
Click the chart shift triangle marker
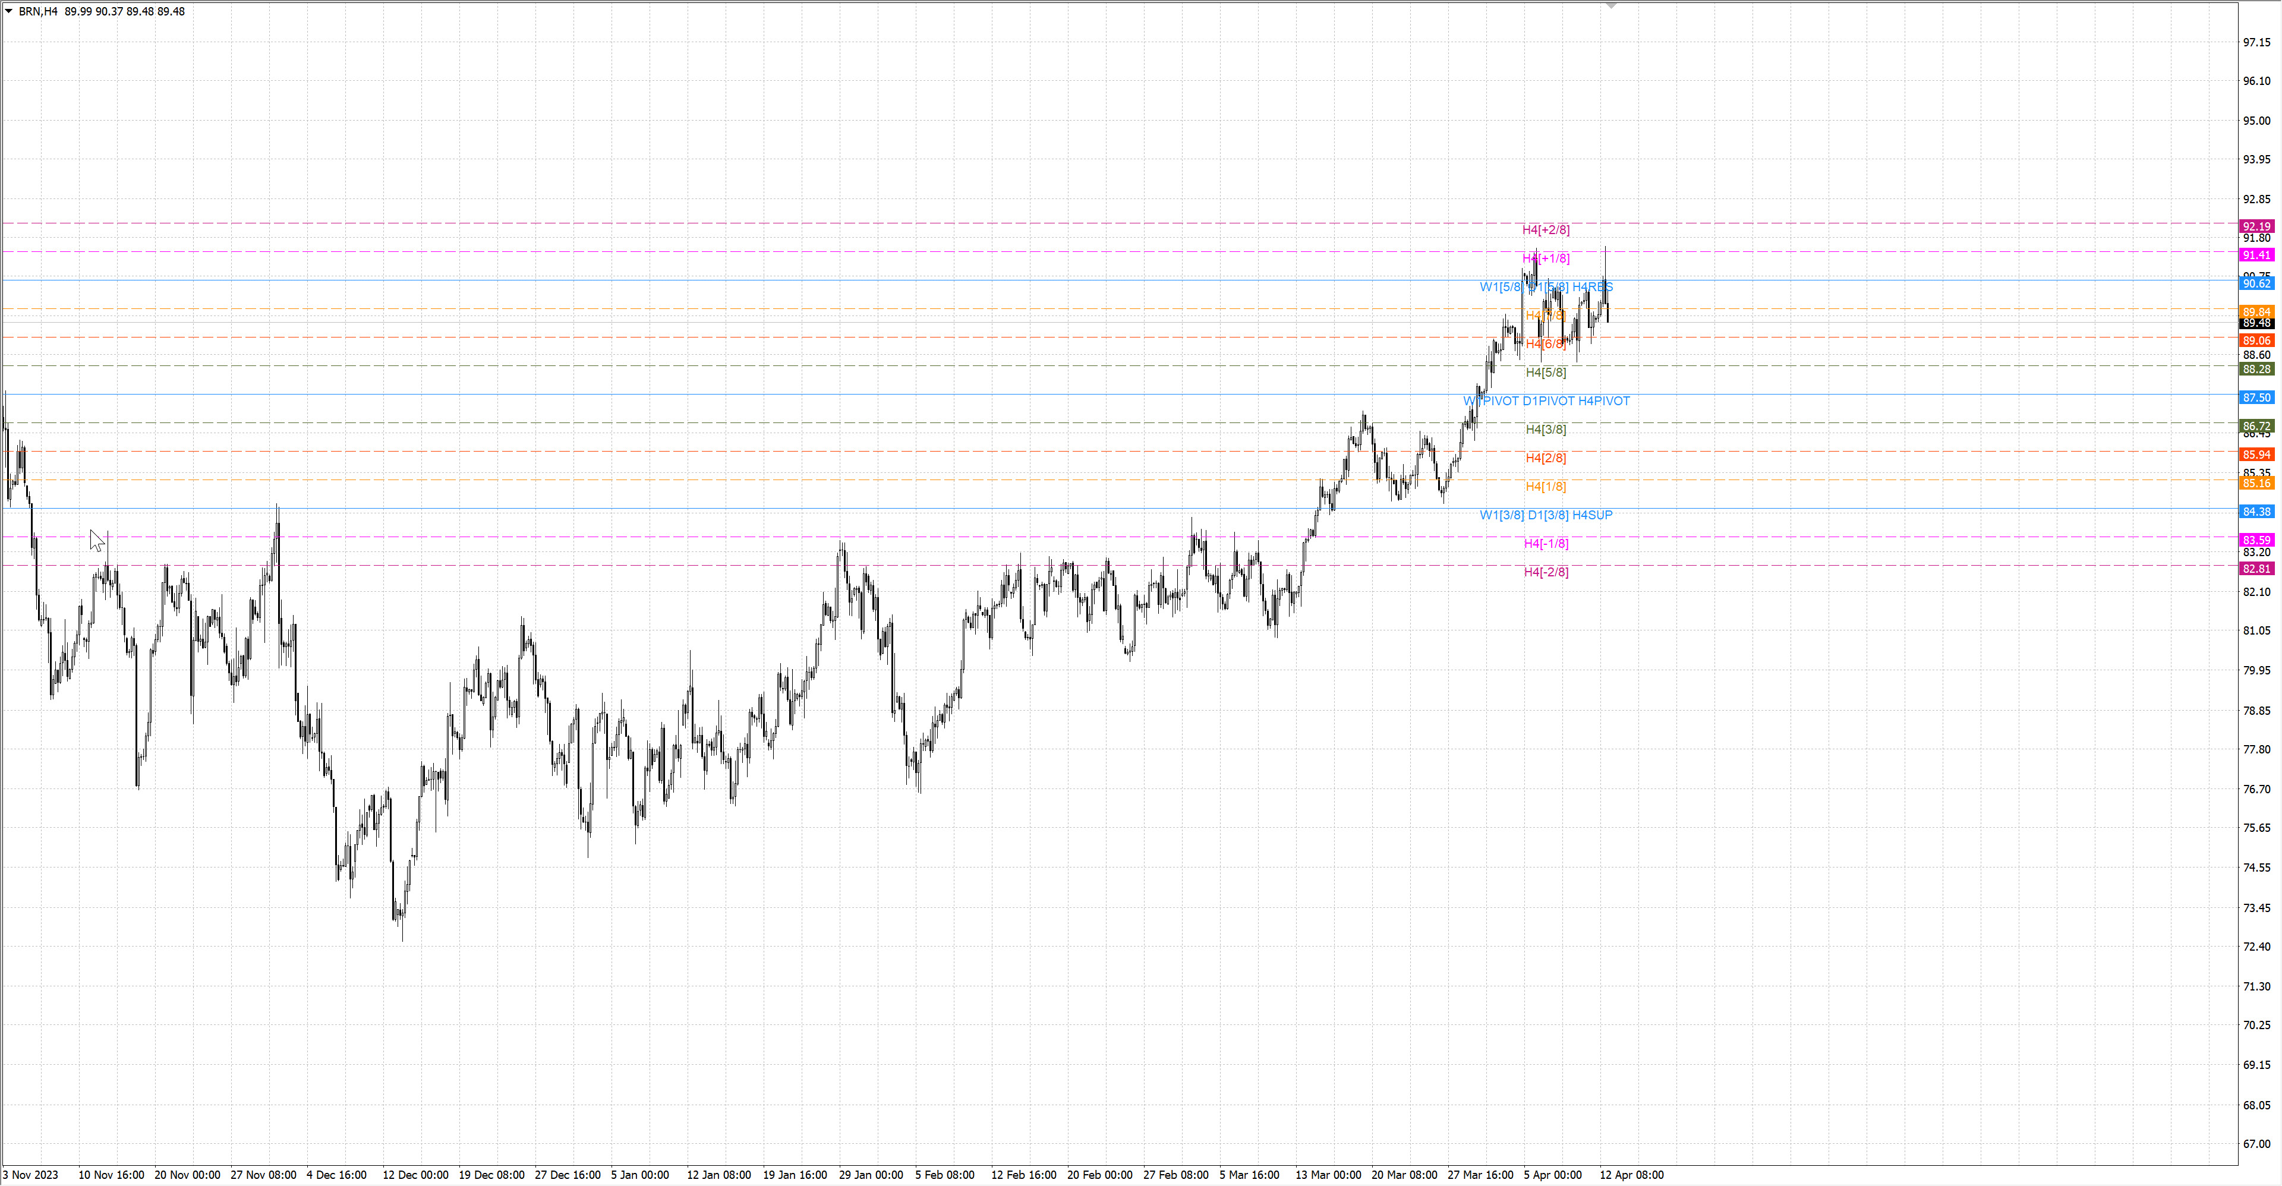[1612, 6]
